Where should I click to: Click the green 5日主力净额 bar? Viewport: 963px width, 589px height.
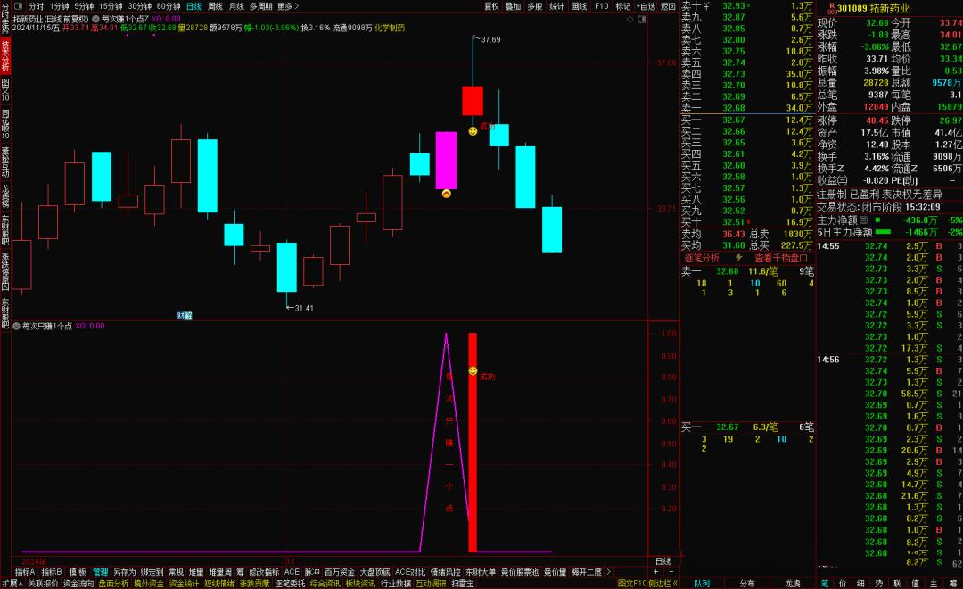coord(883,231)
